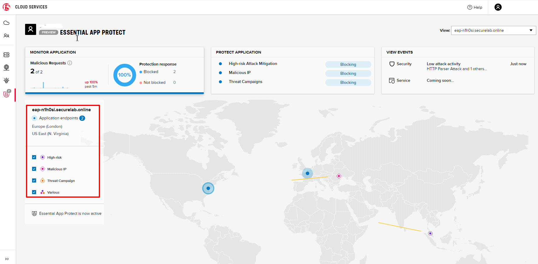Click the High-risk purple legend icon
Screen dimensions: 538x264
point(43,157)
